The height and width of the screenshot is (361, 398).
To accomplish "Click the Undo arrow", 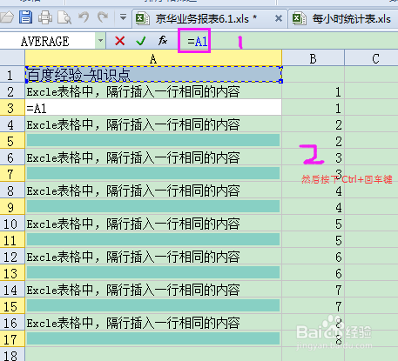I will [84, 17].
